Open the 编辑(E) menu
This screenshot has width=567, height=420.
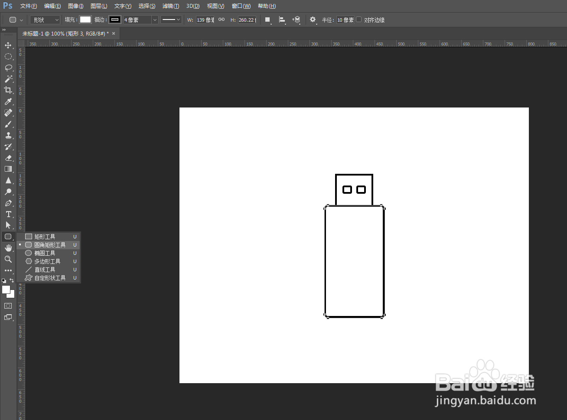coord(52,6)
